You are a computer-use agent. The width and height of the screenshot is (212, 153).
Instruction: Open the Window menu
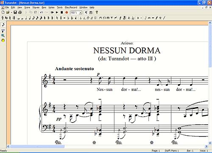point(84,8)
